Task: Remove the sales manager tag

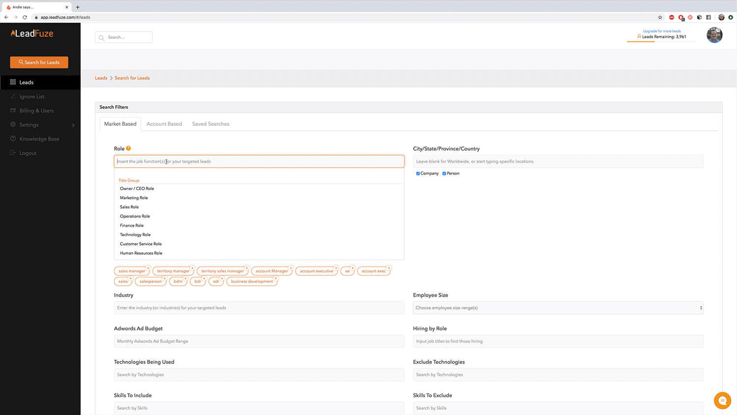Action: 148,268
